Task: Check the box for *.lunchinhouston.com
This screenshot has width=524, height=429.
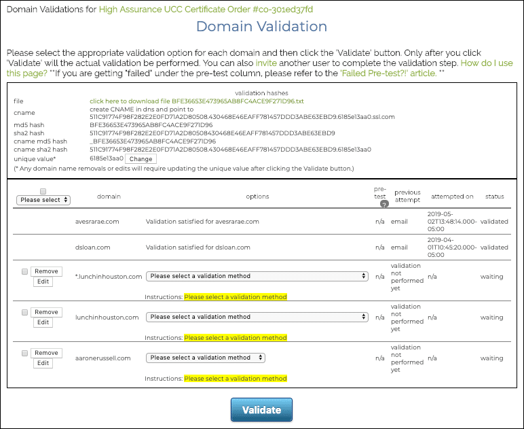Action: [25, 271]
